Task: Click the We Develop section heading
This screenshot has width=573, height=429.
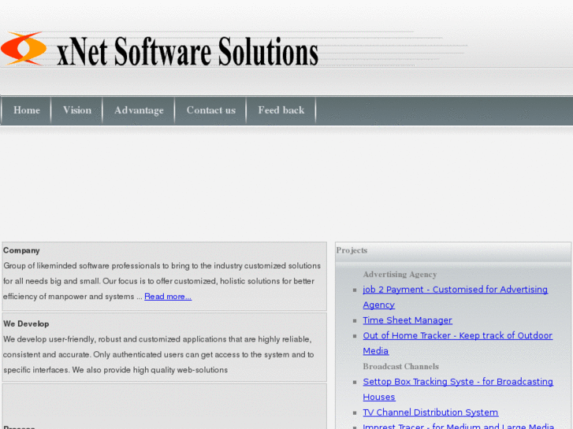Action: [x=26, y=324]
